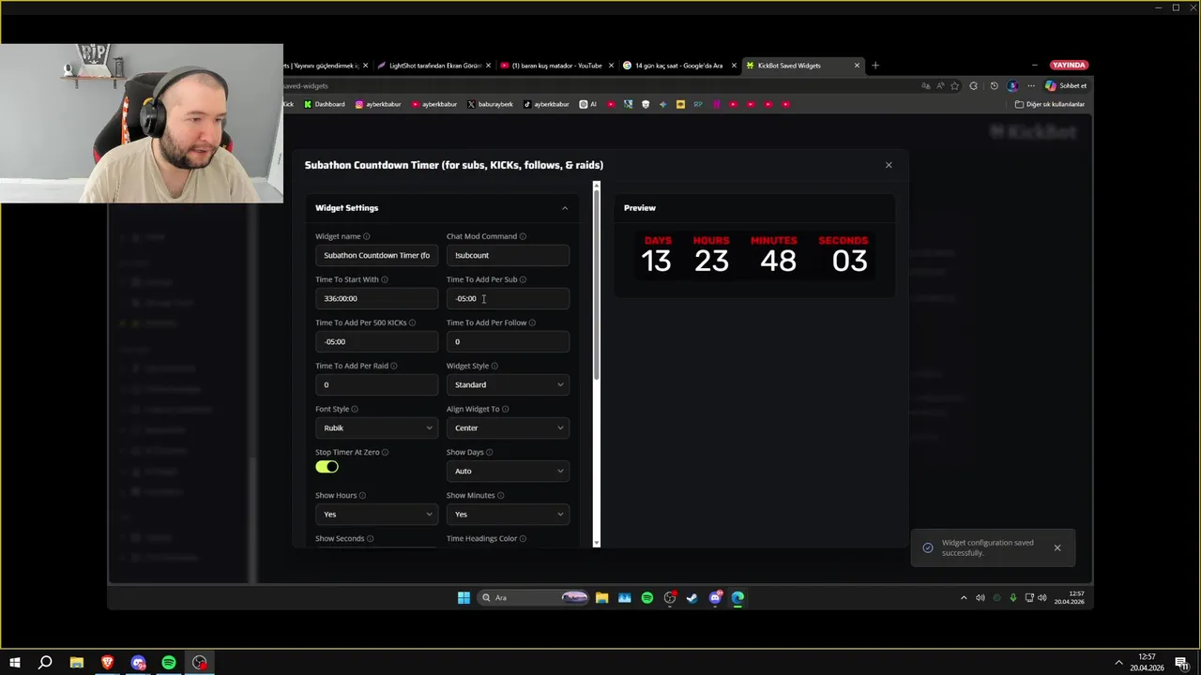Open the X baburayberk bookmark
1201x675 pixels.
point(491,104)
